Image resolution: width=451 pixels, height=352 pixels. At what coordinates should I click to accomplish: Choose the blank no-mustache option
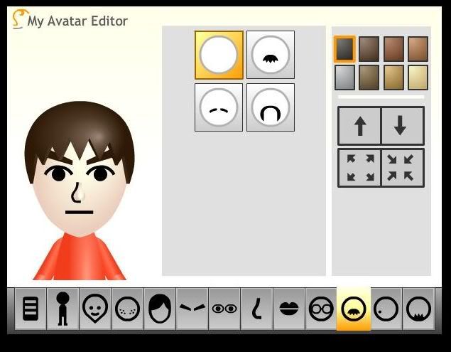tap(219, 55)
